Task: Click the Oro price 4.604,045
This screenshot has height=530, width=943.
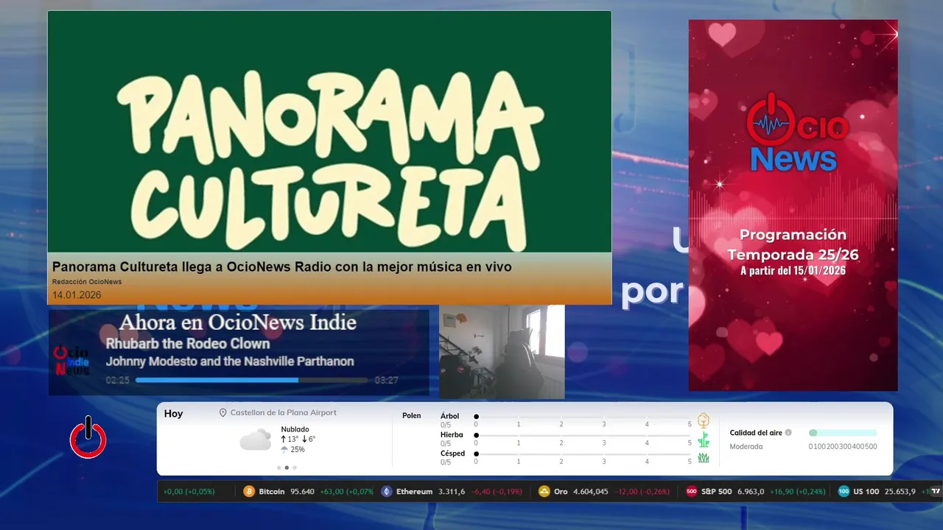Action: (x=591, y=492)
